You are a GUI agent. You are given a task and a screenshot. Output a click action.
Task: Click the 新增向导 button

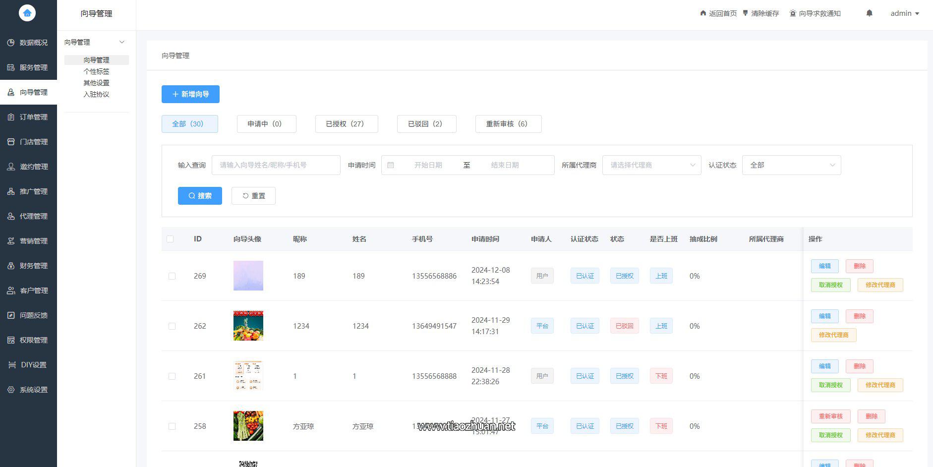coord(190,94)
